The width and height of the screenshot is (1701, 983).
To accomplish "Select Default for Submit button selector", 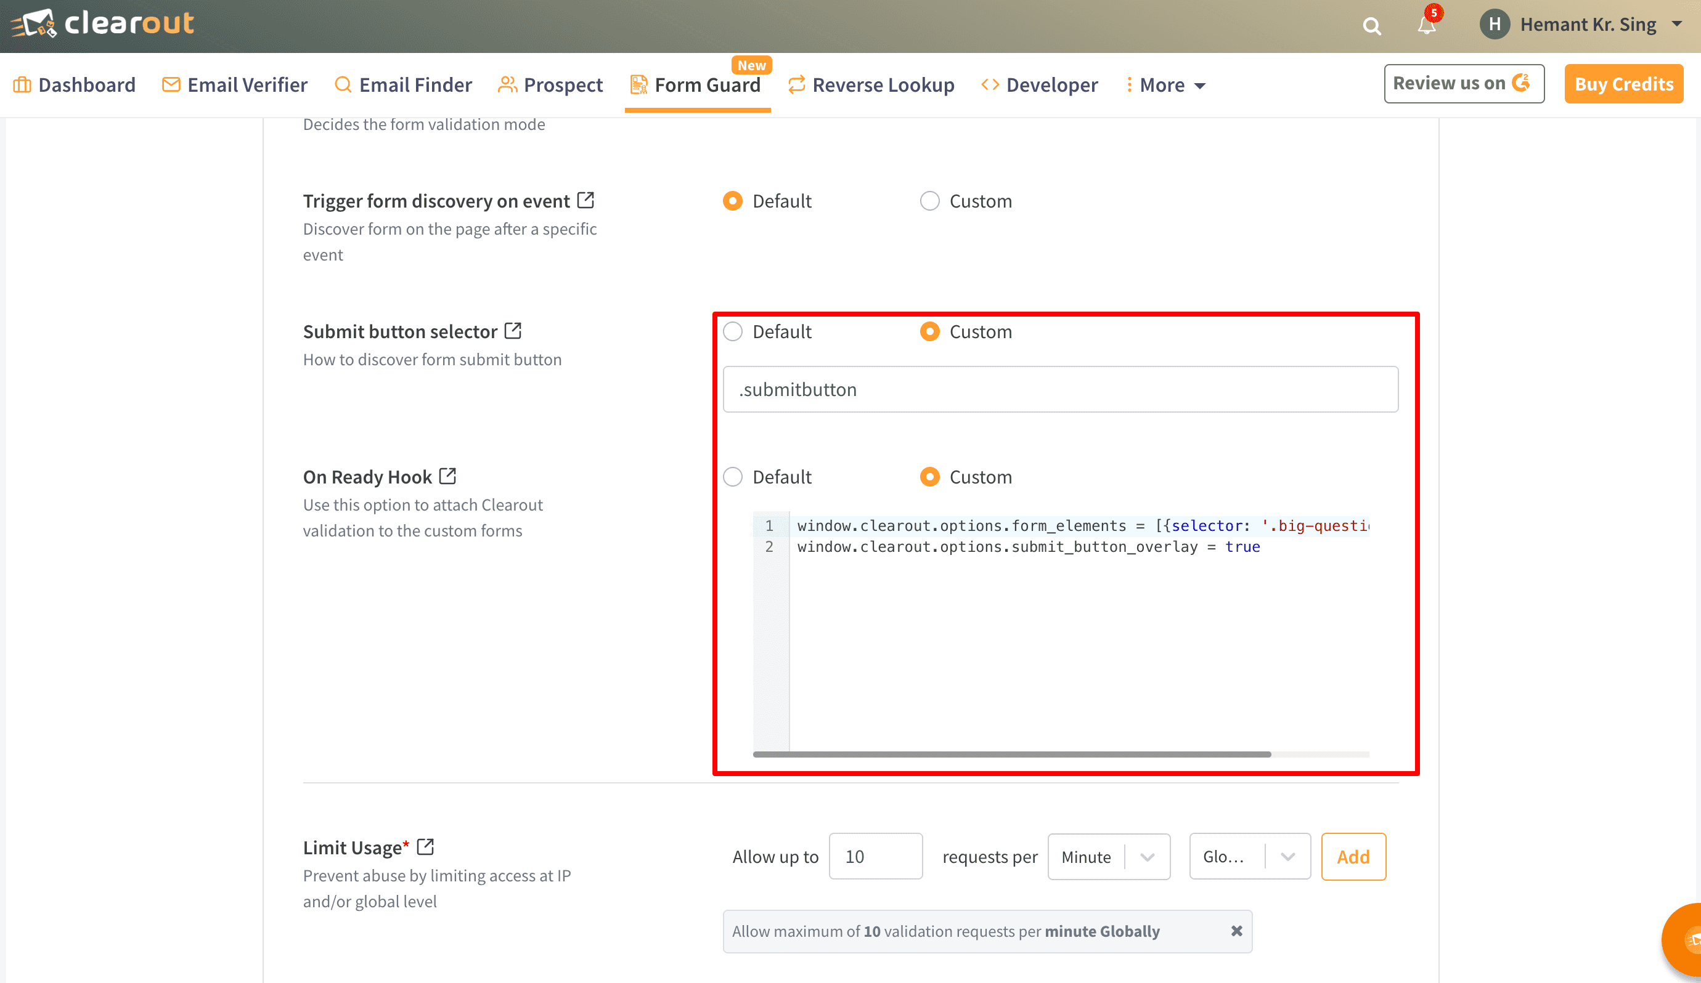I will 732,331.
